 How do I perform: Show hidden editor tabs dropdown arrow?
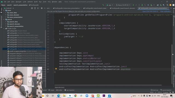171,8
